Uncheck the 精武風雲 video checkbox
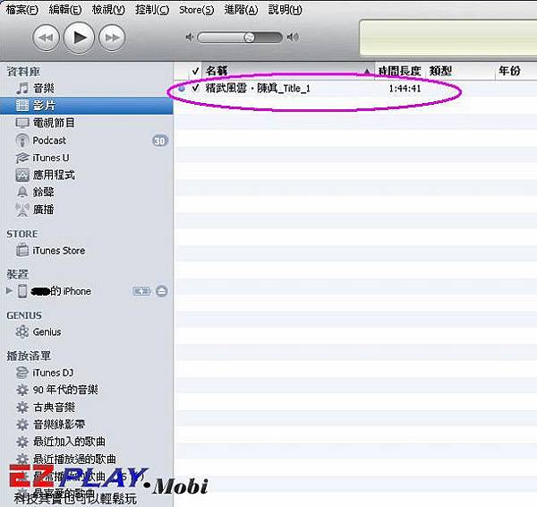The image size is (537, 507). click(195, 88)
